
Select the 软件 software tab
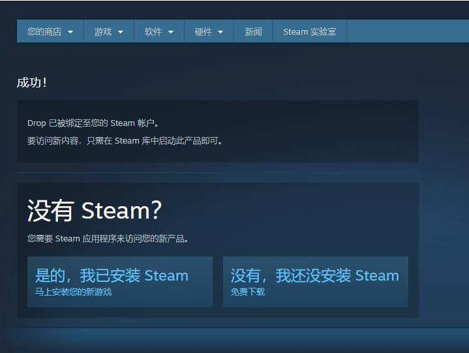(x=159, y=31)
